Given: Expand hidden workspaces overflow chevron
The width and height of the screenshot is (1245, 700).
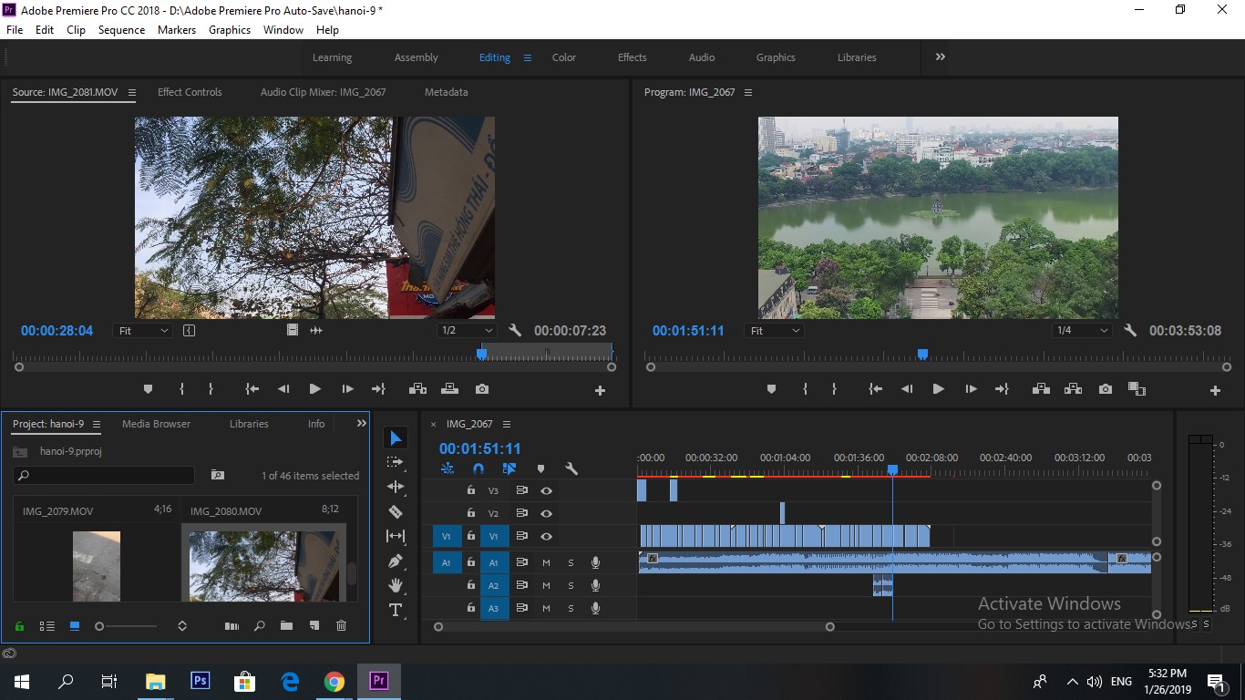Looking at the screenshot, I should [940, 57].
